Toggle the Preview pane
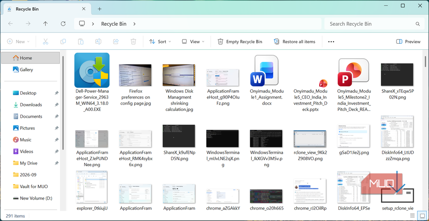 408,42
